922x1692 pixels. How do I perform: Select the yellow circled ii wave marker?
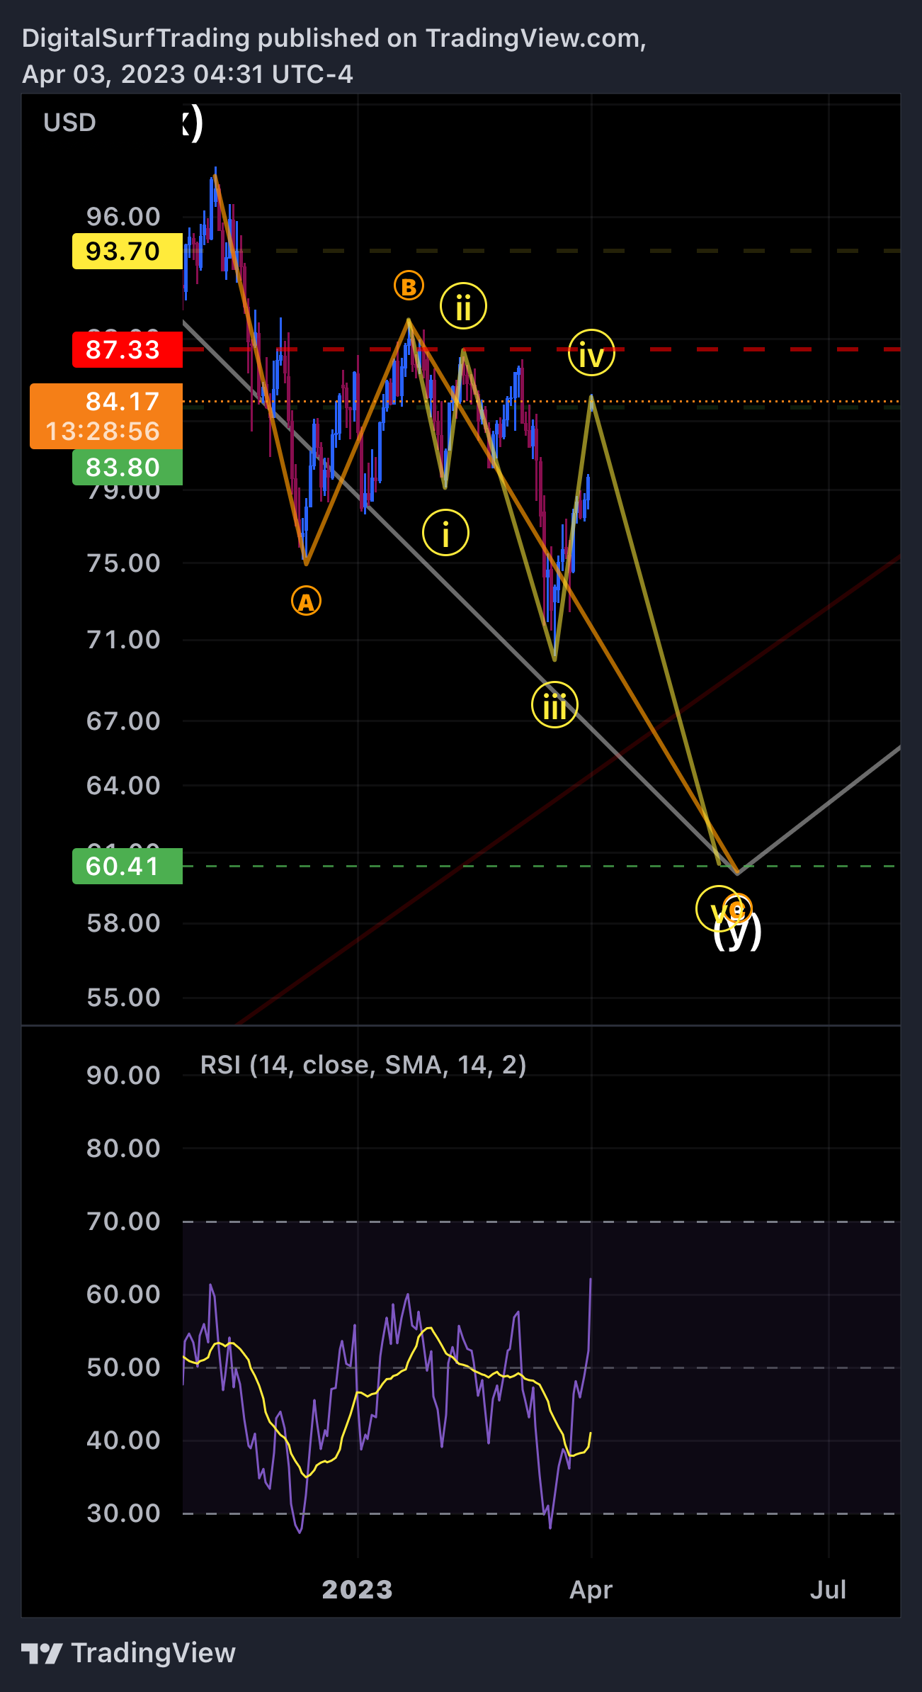click(x=463, y=306)
